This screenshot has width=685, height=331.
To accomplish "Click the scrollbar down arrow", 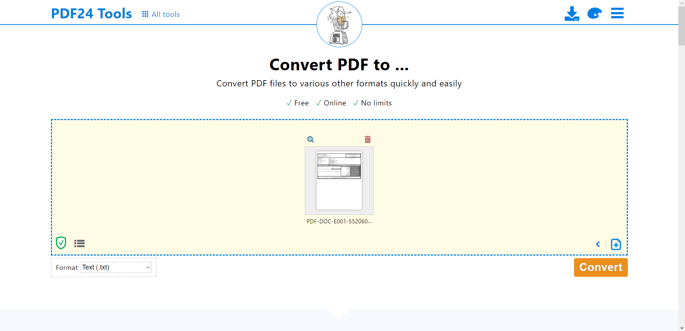I will (681, 328).
